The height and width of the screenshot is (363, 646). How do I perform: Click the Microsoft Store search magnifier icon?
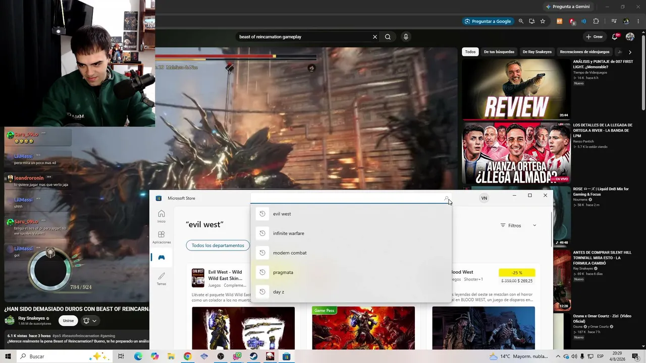tap(446, 198)
